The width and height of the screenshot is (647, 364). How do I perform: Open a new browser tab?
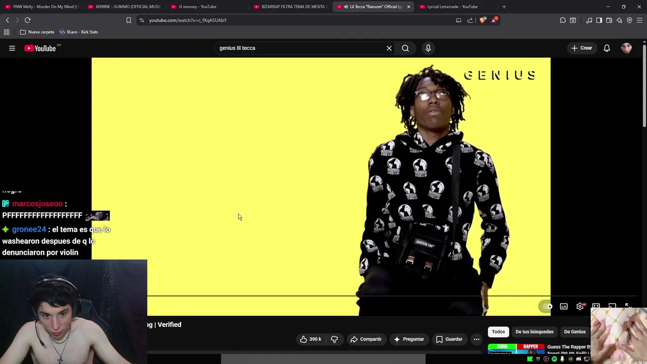(x=504, y=7)
